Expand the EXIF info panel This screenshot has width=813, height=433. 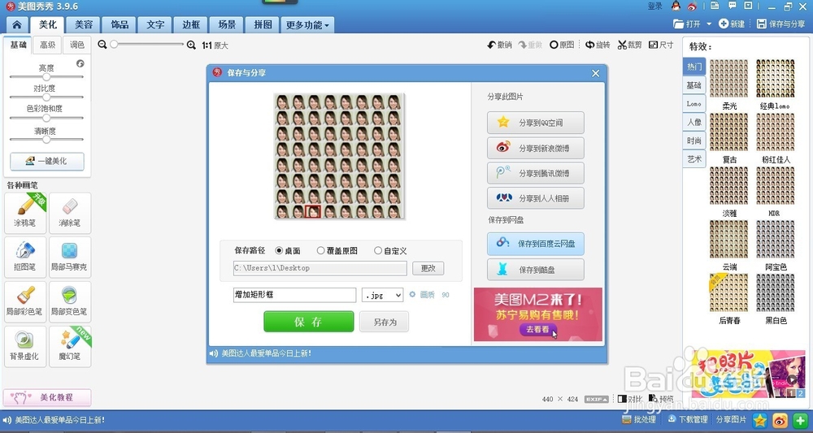click(596, 400)
